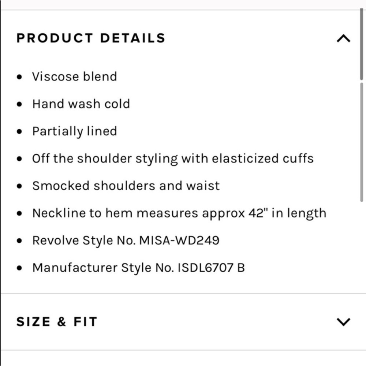Select the PRODUCT DETAILS heading
The height and width of the screenshot is (366, 366).
point(90,38)
